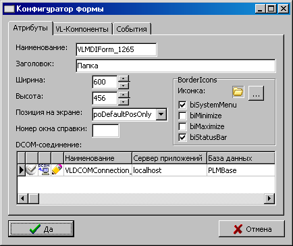Image resolution: width=293 pixels, height=246 pixels.
Task: Switch to the Атрибуты tab
Action: coord(30,28)
